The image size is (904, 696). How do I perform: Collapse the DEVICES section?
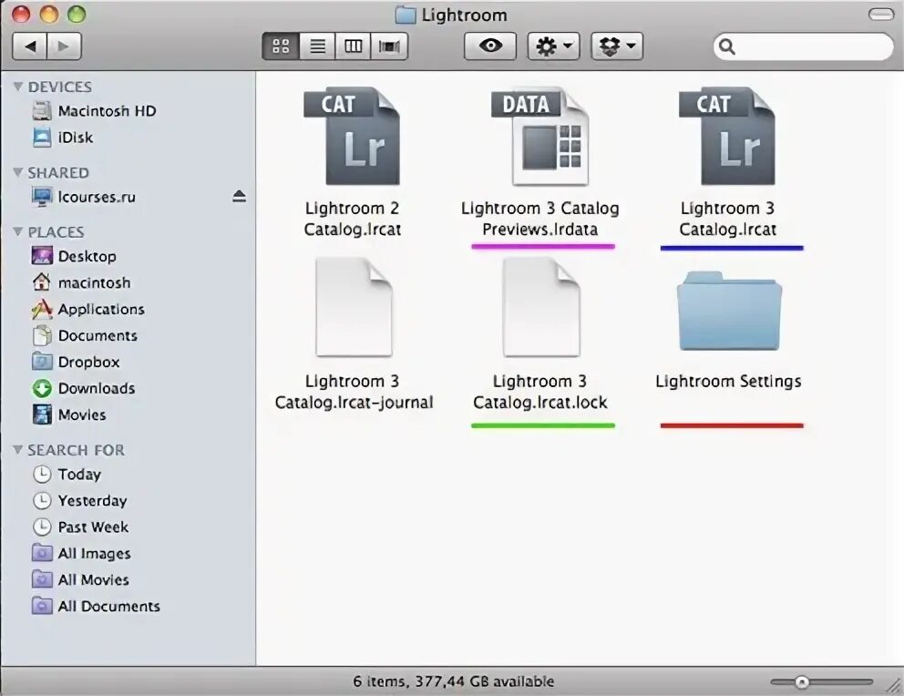pos(18,87)
